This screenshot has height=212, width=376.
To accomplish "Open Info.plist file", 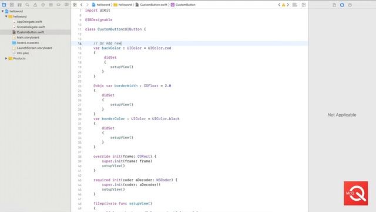I will [22, 53].
